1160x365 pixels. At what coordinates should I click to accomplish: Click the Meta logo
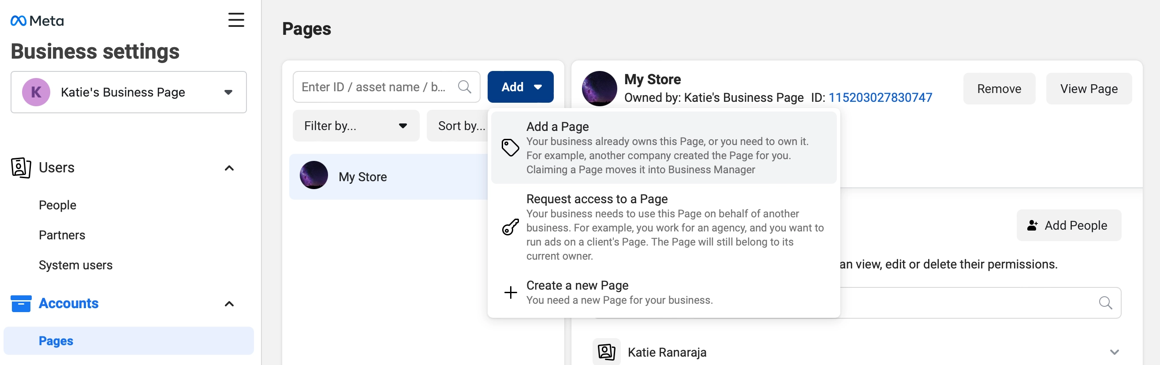point(37,21)
